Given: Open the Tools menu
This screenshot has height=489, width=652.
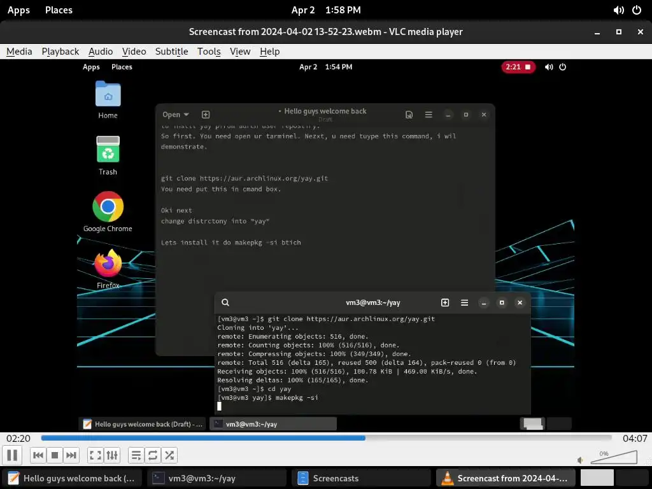Looking at the screenshot, I should point(209,52).
